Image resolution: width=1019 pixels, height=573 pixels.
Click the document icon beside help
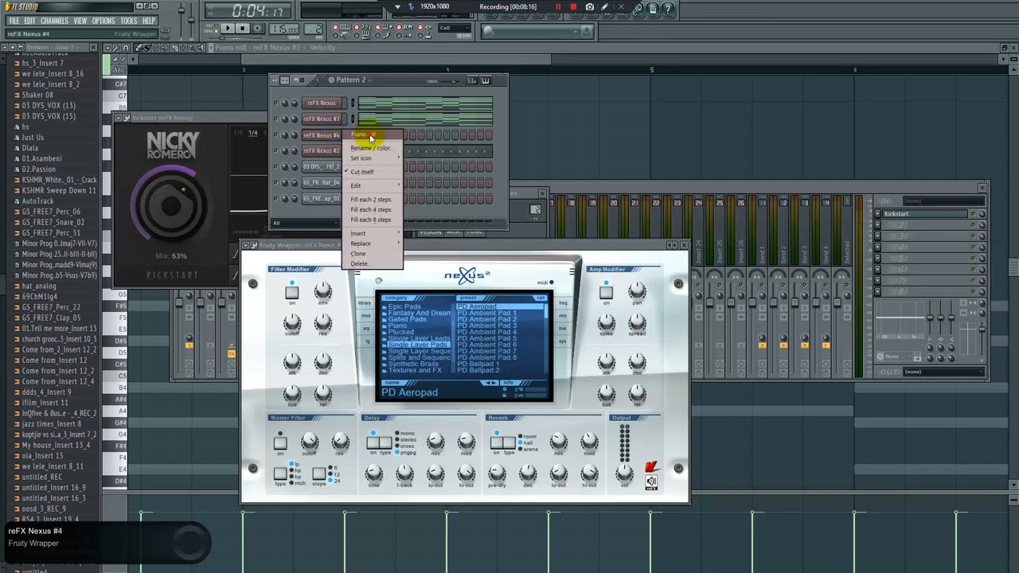tap(653, 9)
